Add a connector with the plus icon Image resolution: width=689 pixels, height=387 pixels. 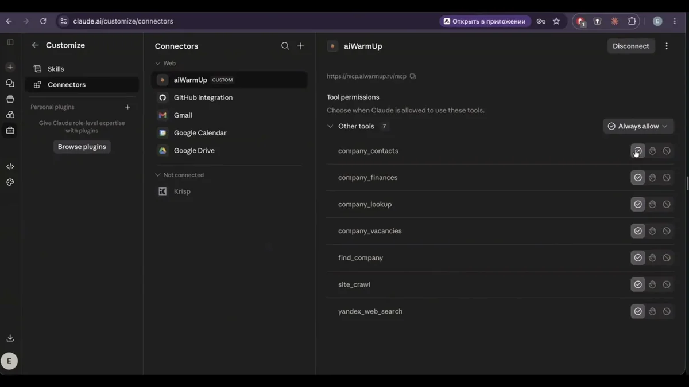pos(301,46)
